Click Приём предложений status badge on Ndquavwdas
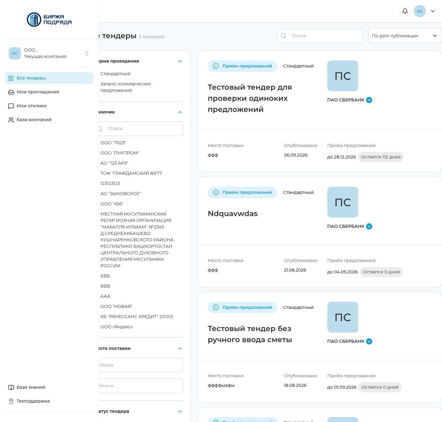This screenshot has height=422, width=442. [x=242, y=193]
